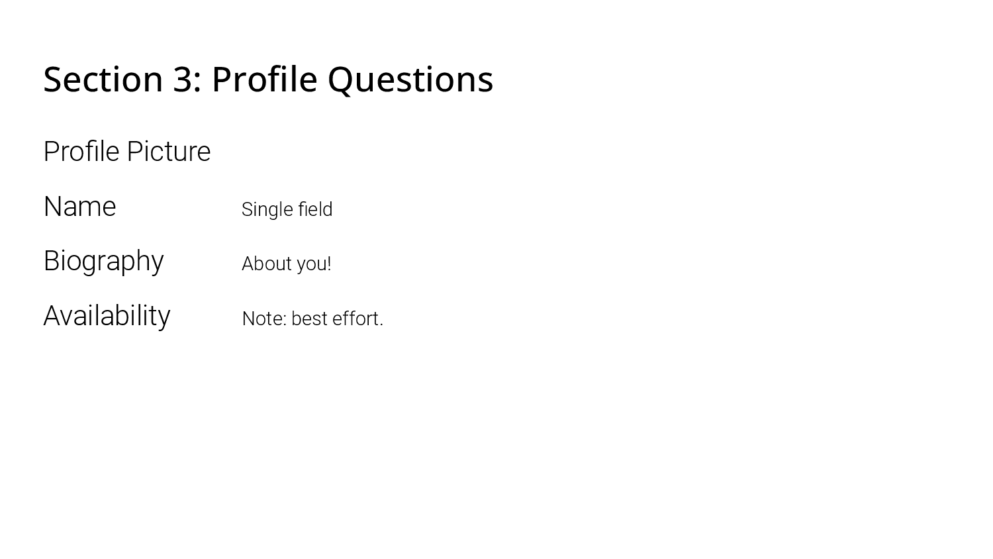The height and width of the screenshot is (559, 993).
Task: Click the Single field description
Action: click(287, 209)
